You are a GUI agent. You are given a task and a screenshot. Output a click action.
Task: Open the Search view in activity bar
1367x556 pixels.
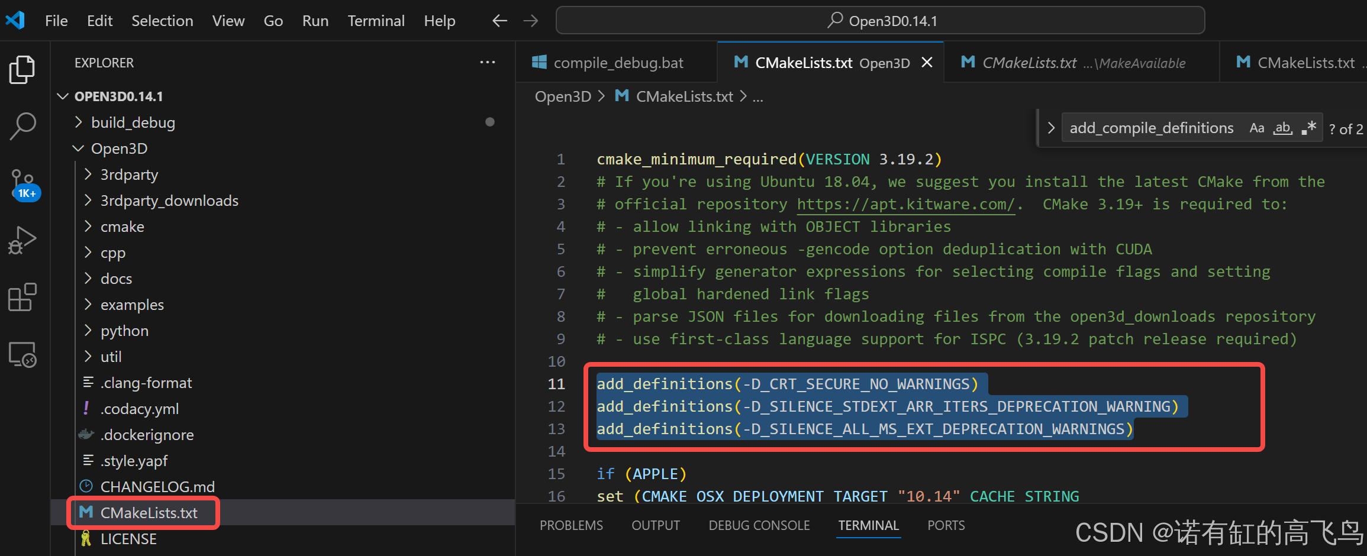[22, 126]
